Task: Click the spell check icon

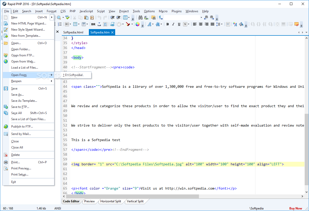Action: click(67, 18)
